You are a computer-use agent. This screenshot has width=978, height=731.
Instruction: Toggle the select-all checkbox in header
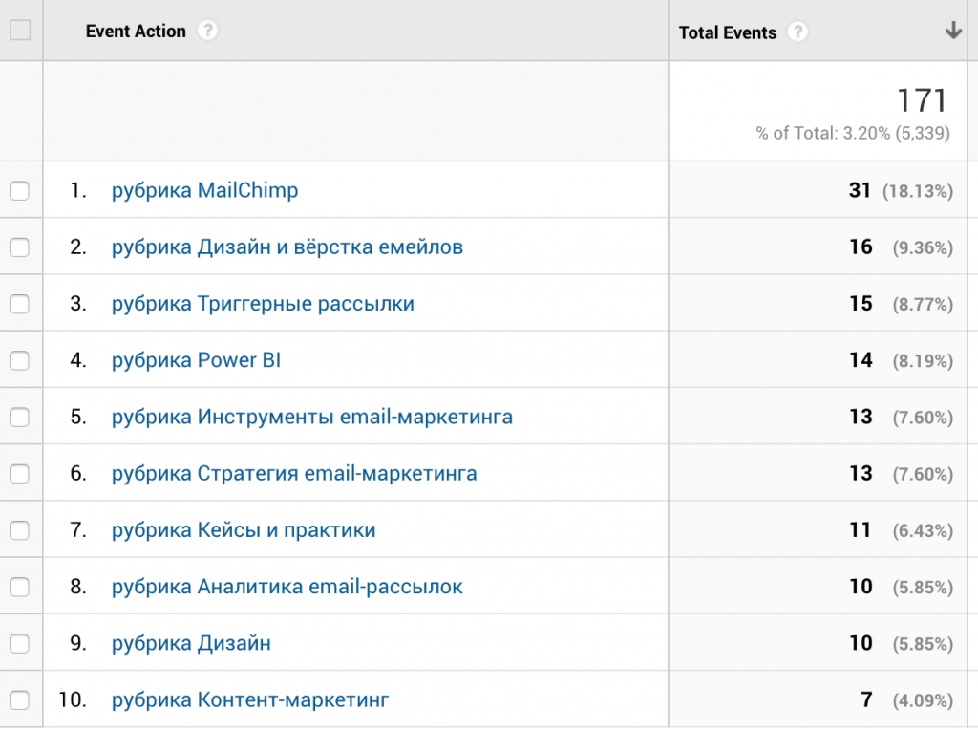tap(20, 31)
